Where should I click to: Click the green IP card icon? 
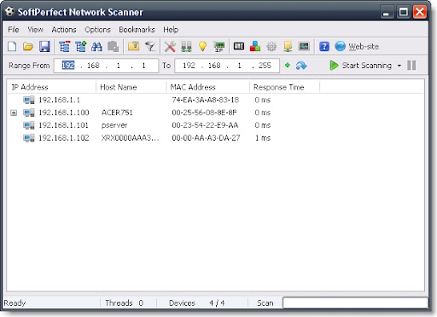pos(219,46)
